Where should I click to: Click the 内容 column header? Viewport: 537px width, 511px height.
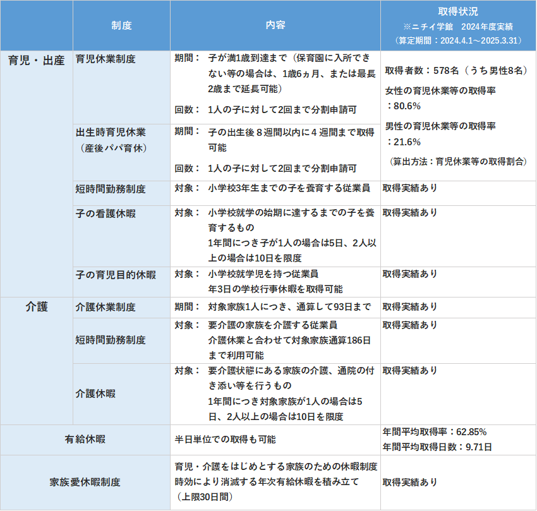275,25
